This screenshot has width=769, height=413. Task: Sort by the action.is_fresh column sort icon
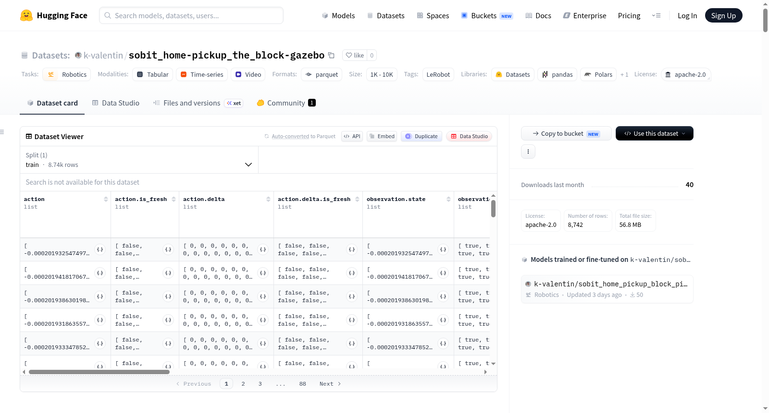click(174, 199)
